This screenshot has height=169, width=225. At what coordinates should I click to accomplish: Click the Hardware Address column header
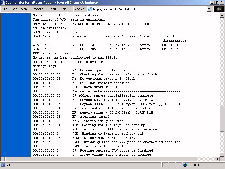pos(119,36)
